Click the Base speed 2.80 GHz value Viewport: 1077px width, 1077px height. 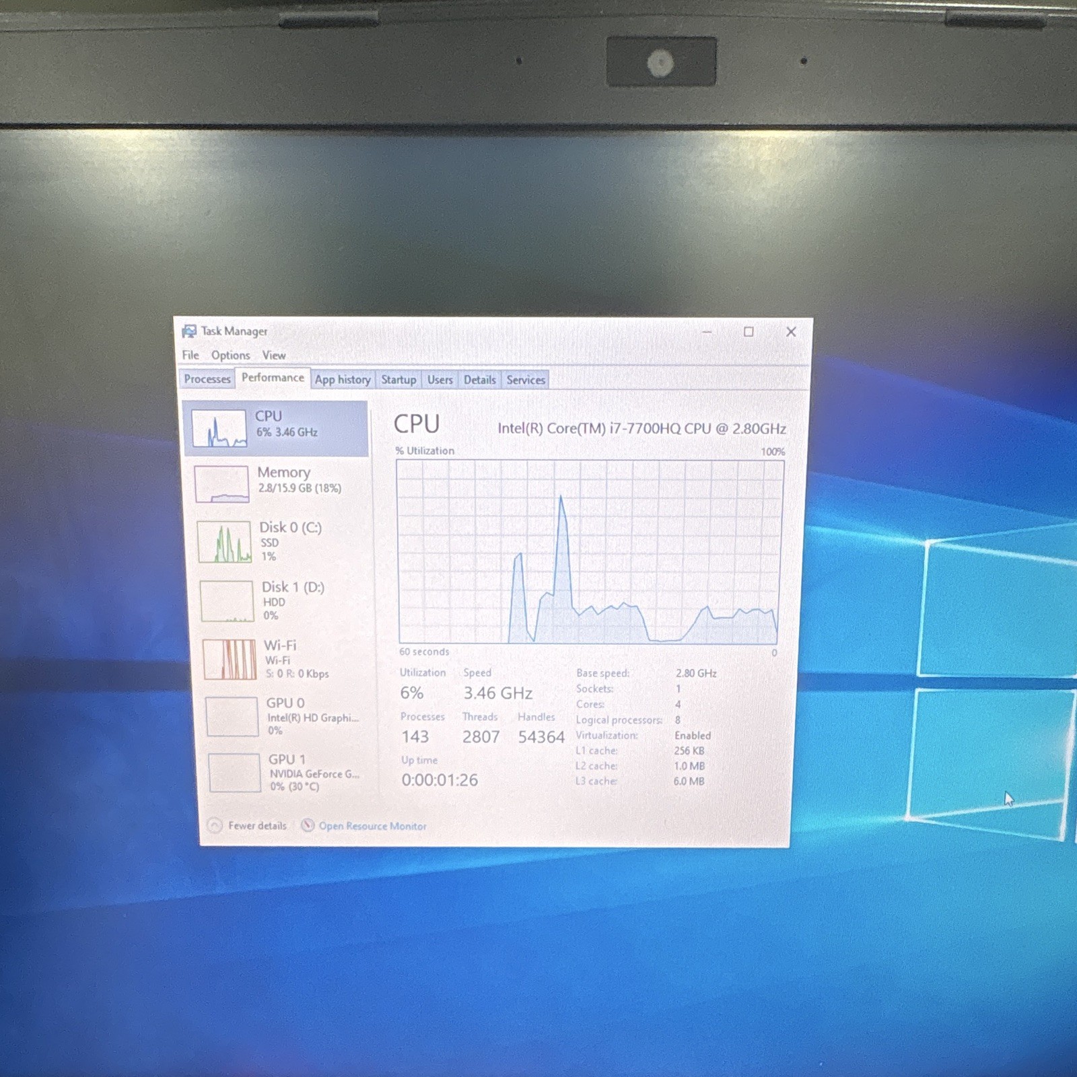pos(696,673)
